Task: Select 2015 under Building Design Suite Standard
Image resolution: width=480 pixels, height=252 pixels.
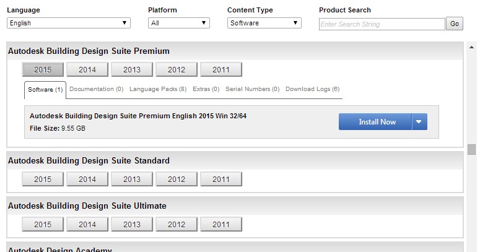Action: coord(43,179)
